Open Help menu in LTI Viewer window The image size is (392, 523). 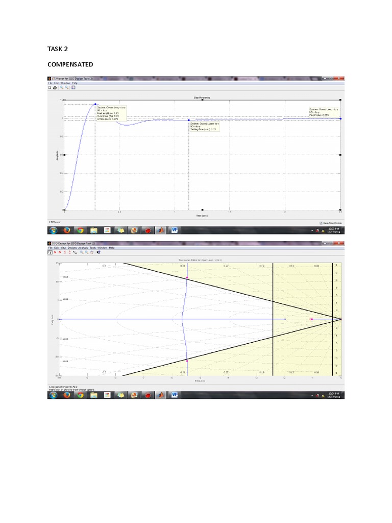[x=75, y=83]
